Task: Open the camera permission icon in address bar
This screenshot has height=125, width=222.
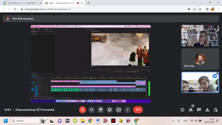Action: tap(189, 9)
